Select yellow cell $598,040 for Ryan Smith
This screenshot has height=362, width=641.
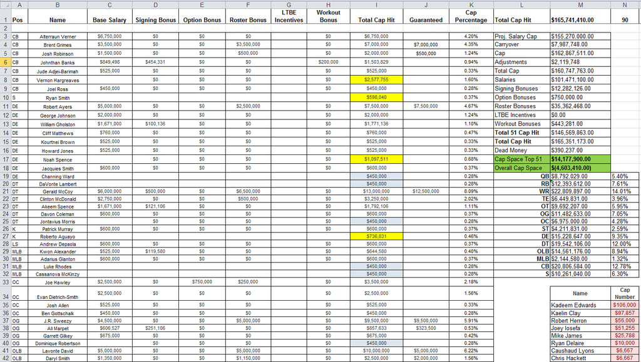[x=376, y=97]
